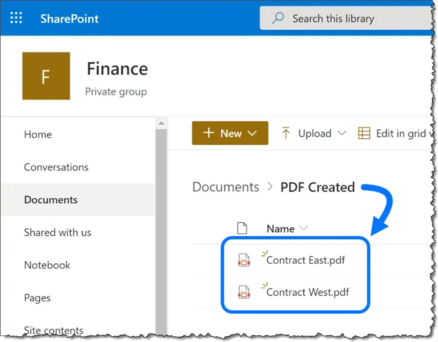Click the Upload arrow icon
Image resolution: width=438 pixels, height=342 pixels.
pyautogui.click(x=286, y=133)
